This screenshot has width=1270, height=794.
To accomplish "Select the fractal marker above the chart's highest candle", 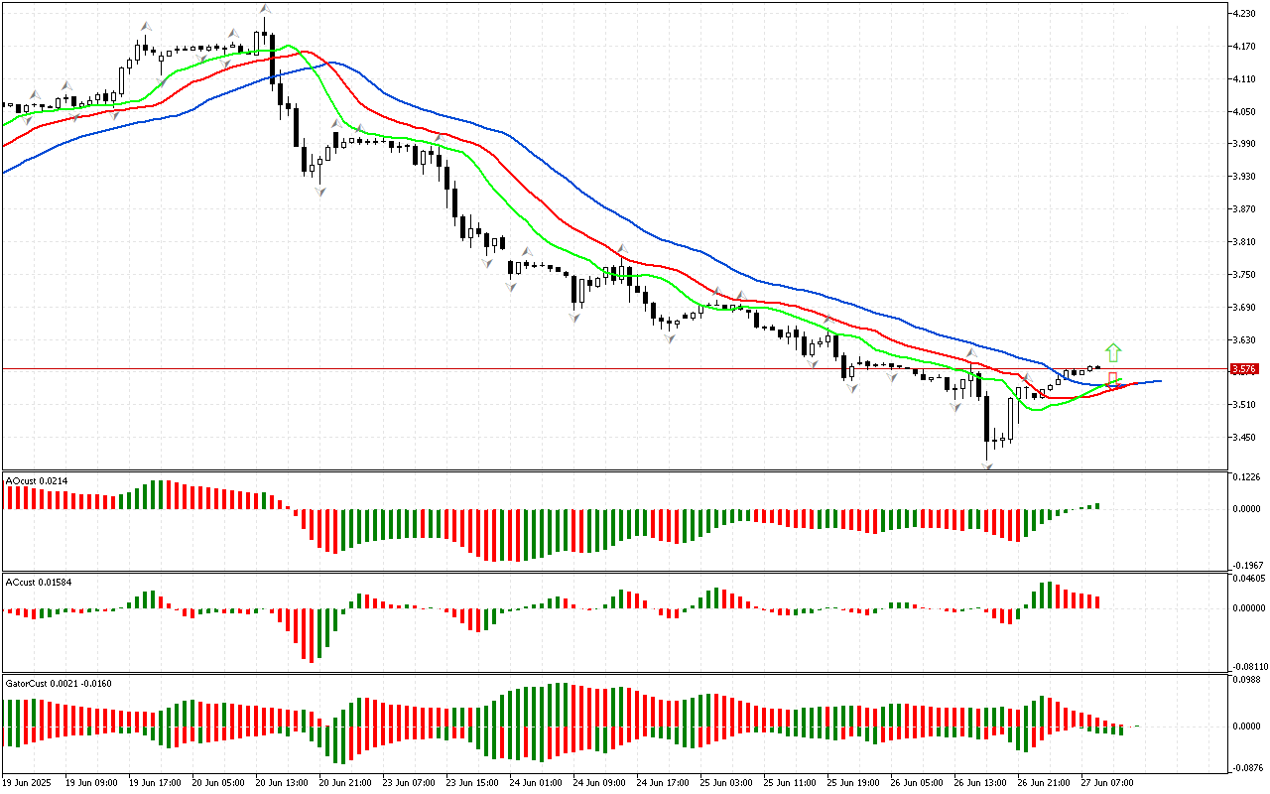I will tap(264, 9).
